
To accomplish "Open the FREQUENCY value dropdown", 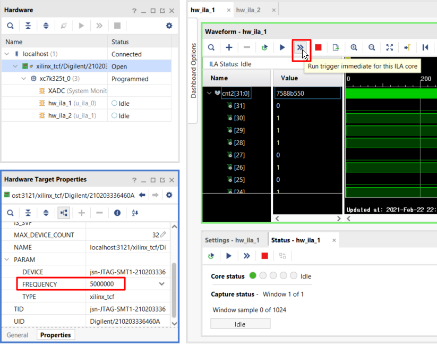I will [x=161, y=284].
